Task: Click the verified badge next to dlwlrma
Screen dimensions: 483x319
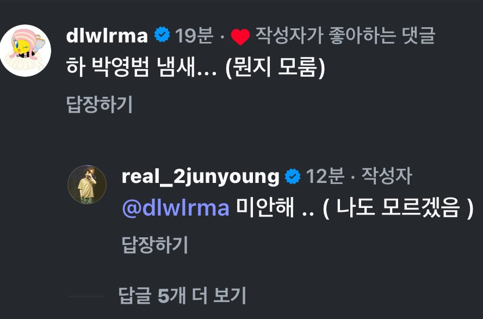Action: coord(162,34)
